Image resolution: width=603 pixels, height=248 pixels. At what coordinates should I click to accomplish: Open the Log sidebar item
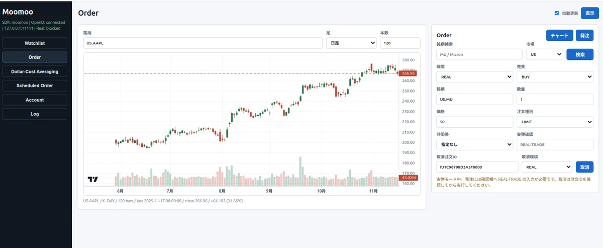[x=35, y=114]
